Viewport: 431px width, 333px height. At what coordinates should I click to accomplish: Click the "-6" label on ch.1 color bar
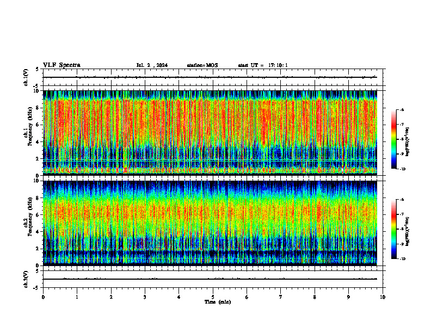pos(402,110)
